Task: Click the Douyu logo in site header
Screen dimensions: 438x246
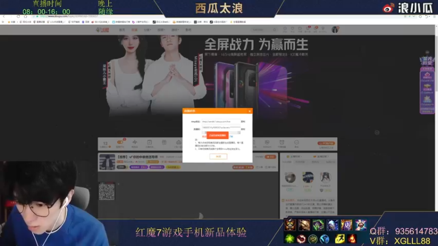Action: pyautogui.click(x=102, y=30)
